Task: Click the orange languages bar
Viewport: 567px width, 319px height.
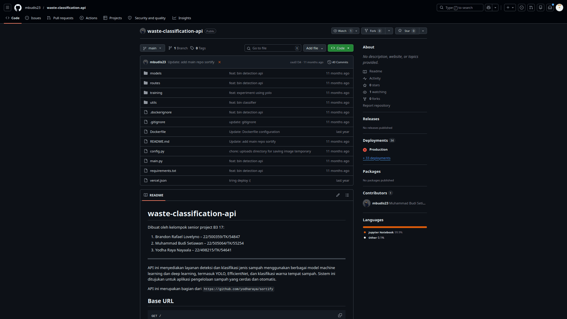Action: click(x=395, y=227)
